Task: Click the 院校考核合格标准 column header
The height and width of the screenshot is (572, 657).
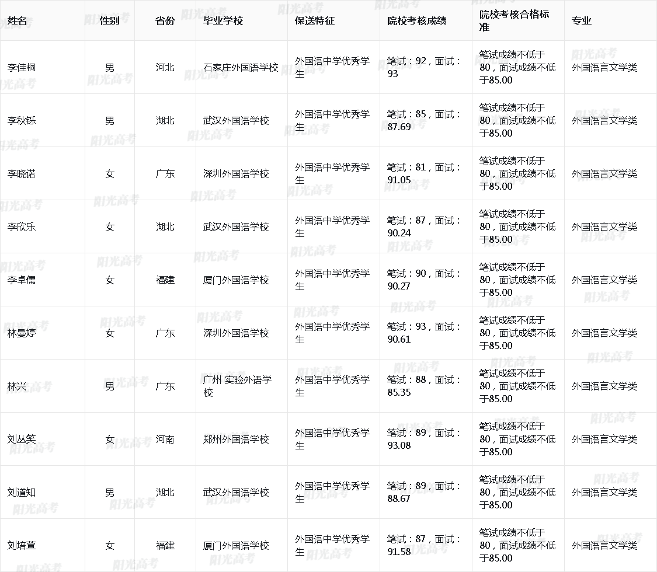Action: [x=514, y=21]
